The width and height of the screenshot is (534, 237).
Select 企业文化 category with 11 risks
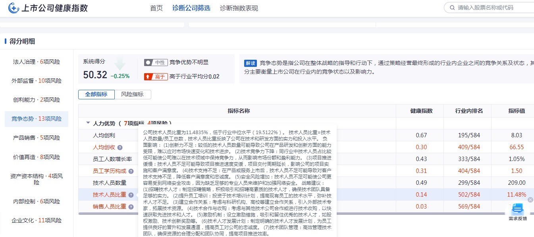point(37,220)
